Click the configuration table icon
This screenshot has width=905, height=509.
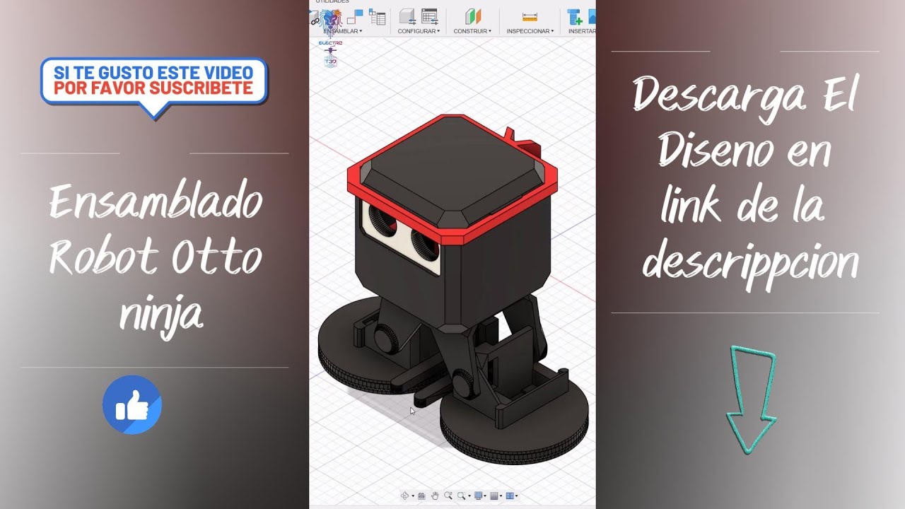click(x=430, y=16)
